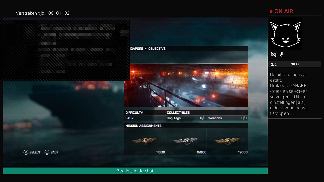Click the COLLECTIBLES heading
324x182 pixels.
(178, 113)
